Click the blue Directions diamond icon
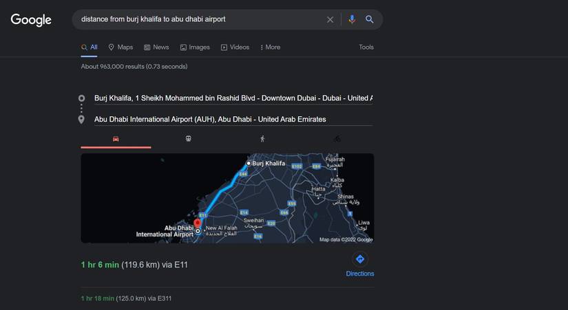The image size is (568, 310). (x=359, y=259)
